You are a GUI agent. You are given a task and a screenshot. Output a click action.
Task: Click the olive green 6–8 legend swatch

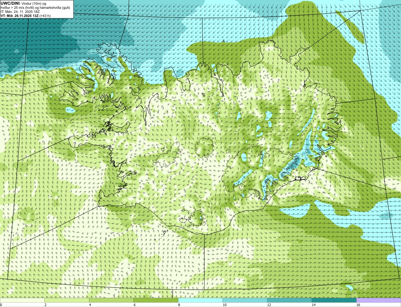[156, 300]
